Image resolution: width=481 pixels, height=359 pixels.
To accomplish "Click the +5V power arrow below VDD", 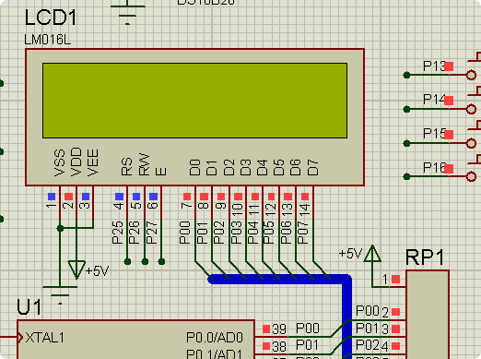I will (76, 269).
